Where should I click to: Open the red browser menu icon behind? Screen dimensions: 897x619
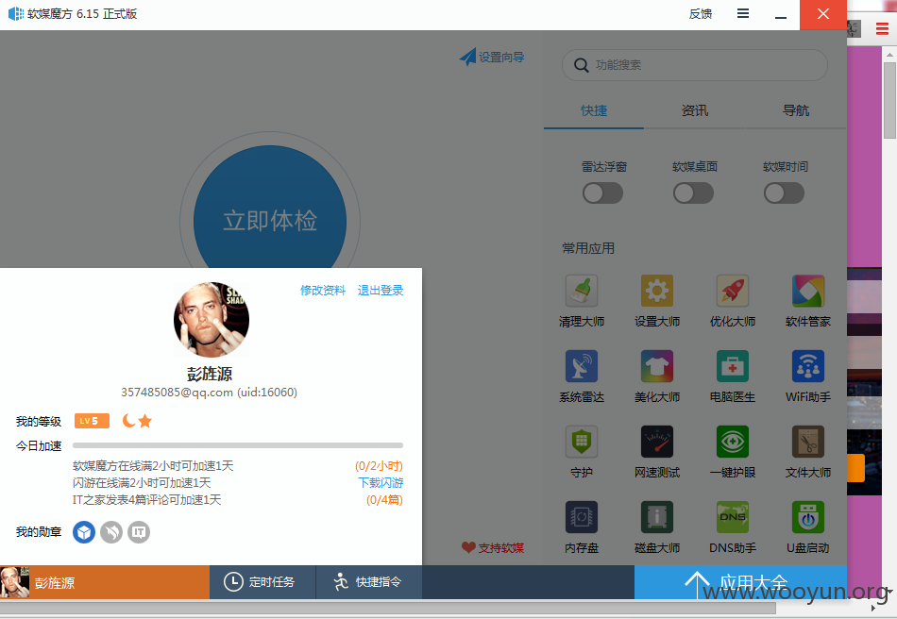[x=882, y=29]
